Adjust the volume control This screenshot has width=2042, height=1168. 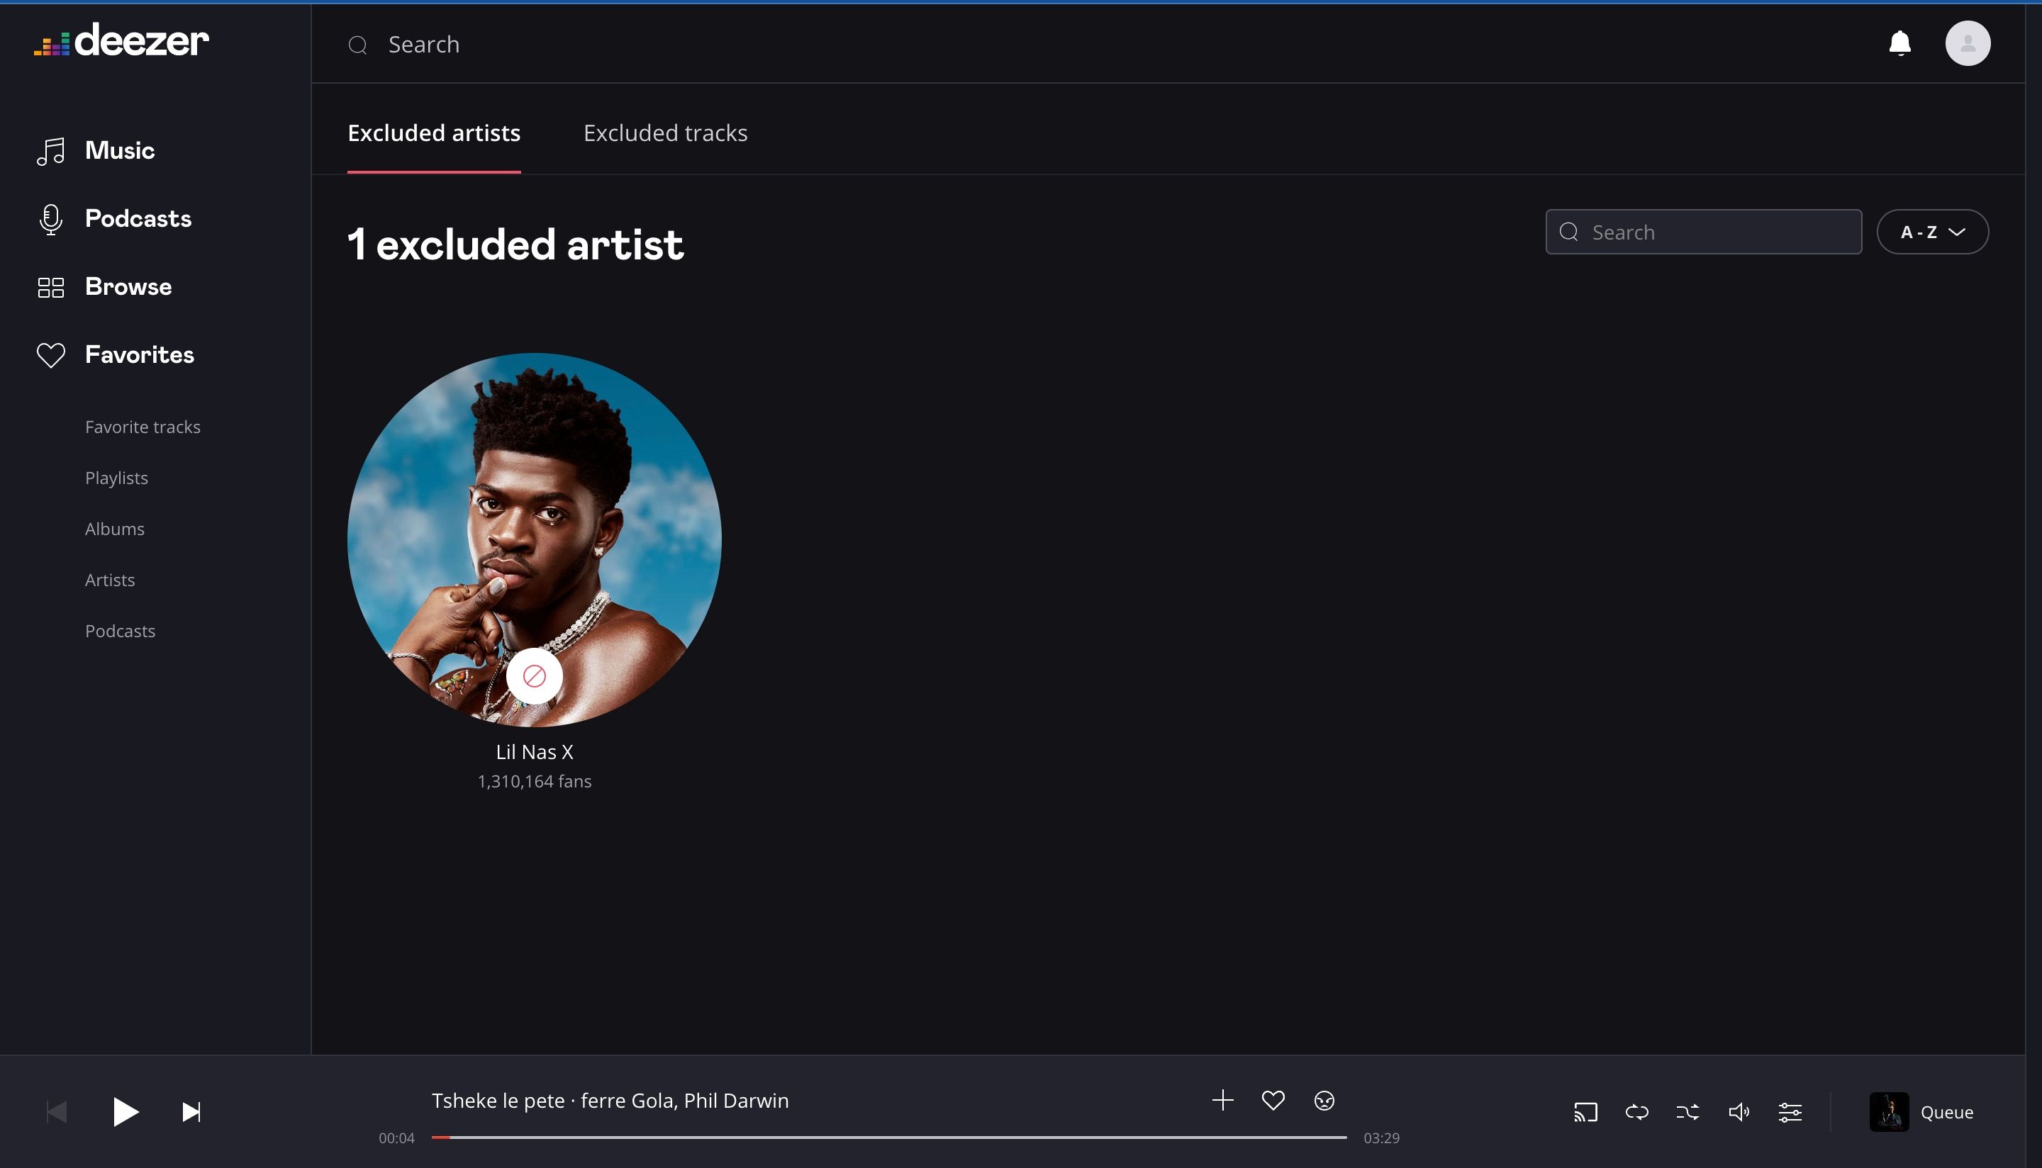tap(1738, 1111)
